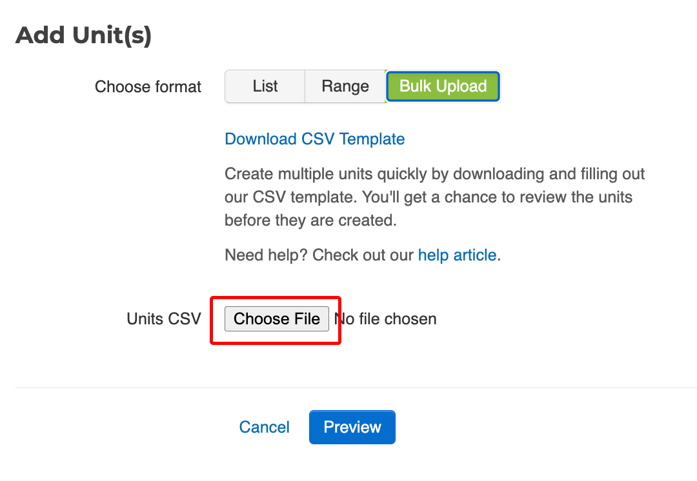Click the "Create multiple units quickly" description
This screenshot has height=481, width=697.
(434, 174)
